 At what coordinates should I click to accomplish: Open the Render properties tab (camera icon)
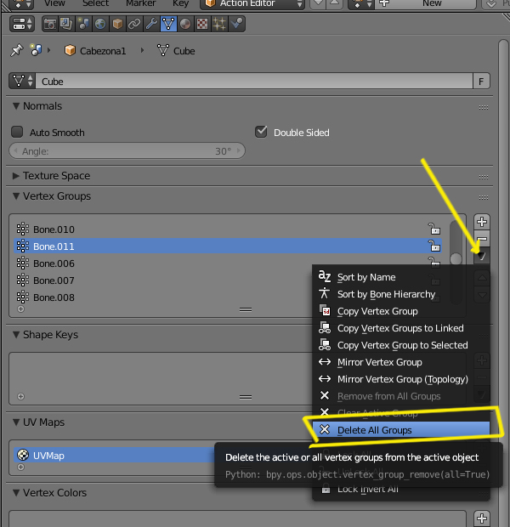coord(50,24)
